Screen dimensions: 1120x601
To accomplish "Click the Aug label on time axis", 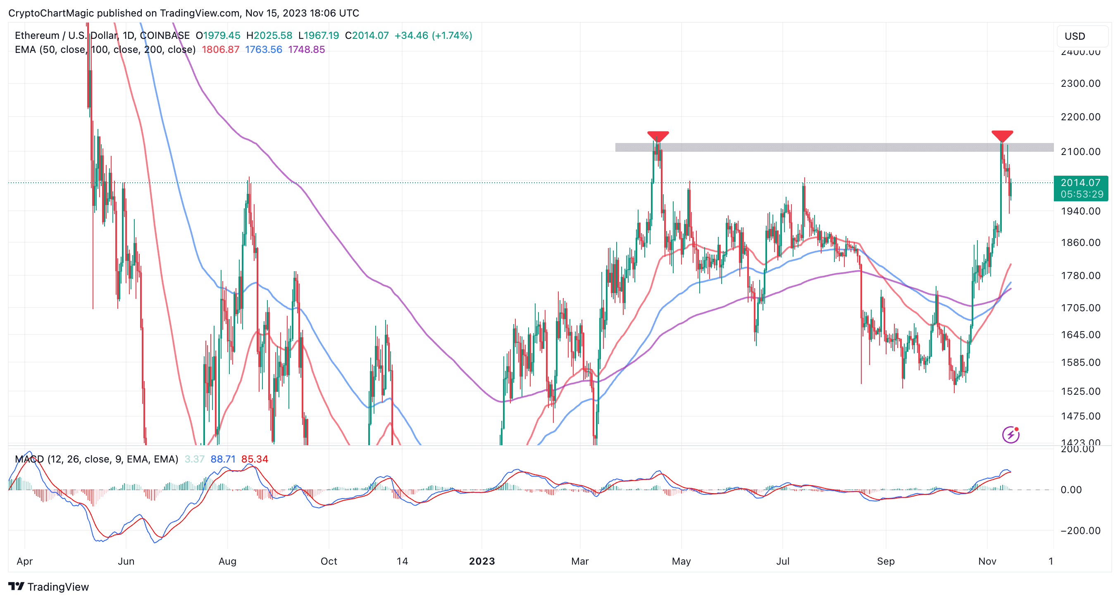I will [x=227, y=561].
